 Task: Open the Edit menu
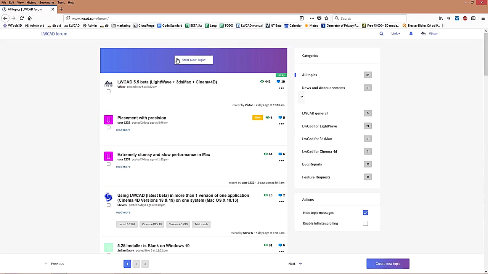(x=11, y=3)
